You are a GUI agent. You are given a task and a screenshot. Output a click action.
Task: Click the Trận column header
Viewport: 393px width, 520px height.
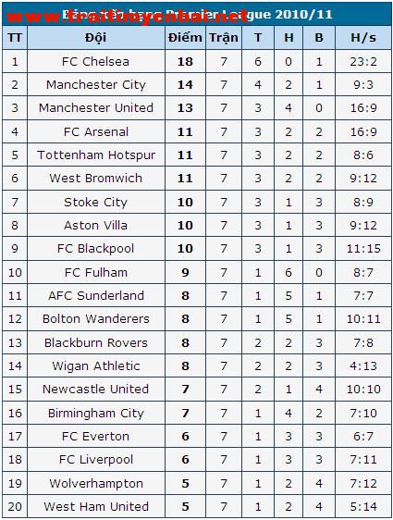coord(224,38)
